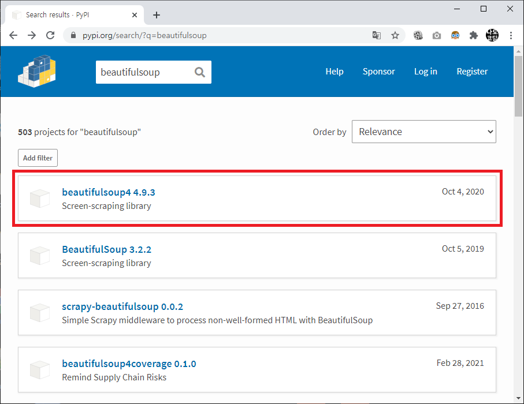Image resolution: width=524 pixels, height=404 pixels.
Task: Click Screen-scraping library under BeautifulSoup 3.2.2
Action: click(x=106, y=263)
